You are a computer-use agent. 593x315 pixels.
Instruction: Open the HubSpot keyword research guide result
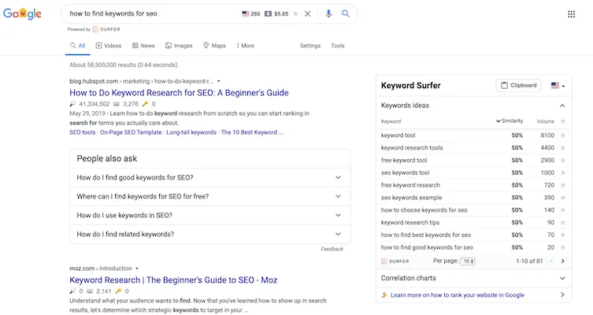179,93
